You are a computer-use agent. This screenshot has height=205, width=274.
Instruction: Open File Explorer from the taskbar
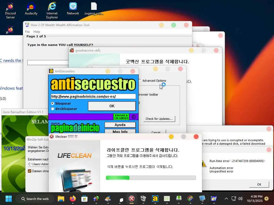coord(61,199)
